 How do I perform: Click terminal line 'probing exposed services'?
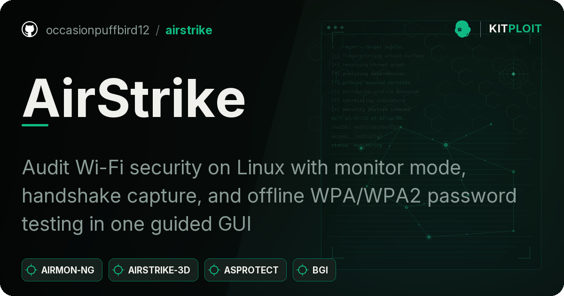pyautogui.click(x=371, y=83)
